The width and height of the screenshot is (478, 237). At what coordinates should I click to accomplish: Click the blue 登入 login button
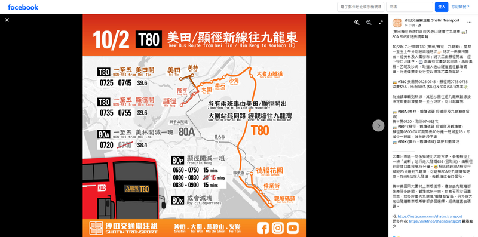[442, 7]
